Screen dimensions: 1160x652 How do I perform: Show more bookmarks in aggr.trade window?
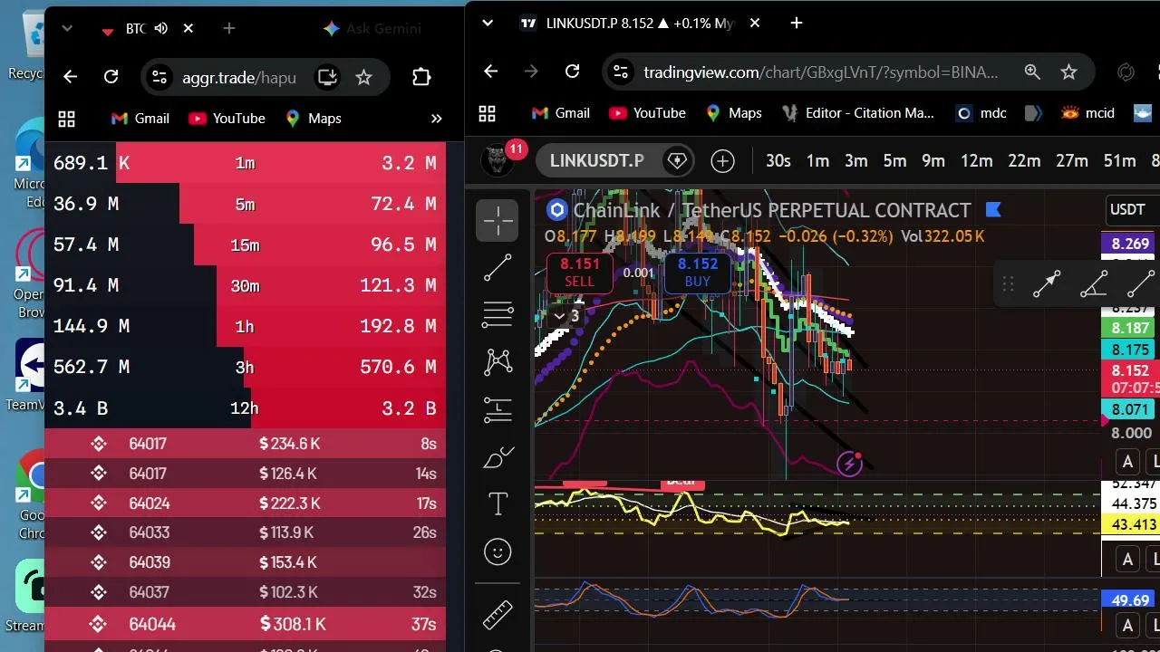[436, 119]
